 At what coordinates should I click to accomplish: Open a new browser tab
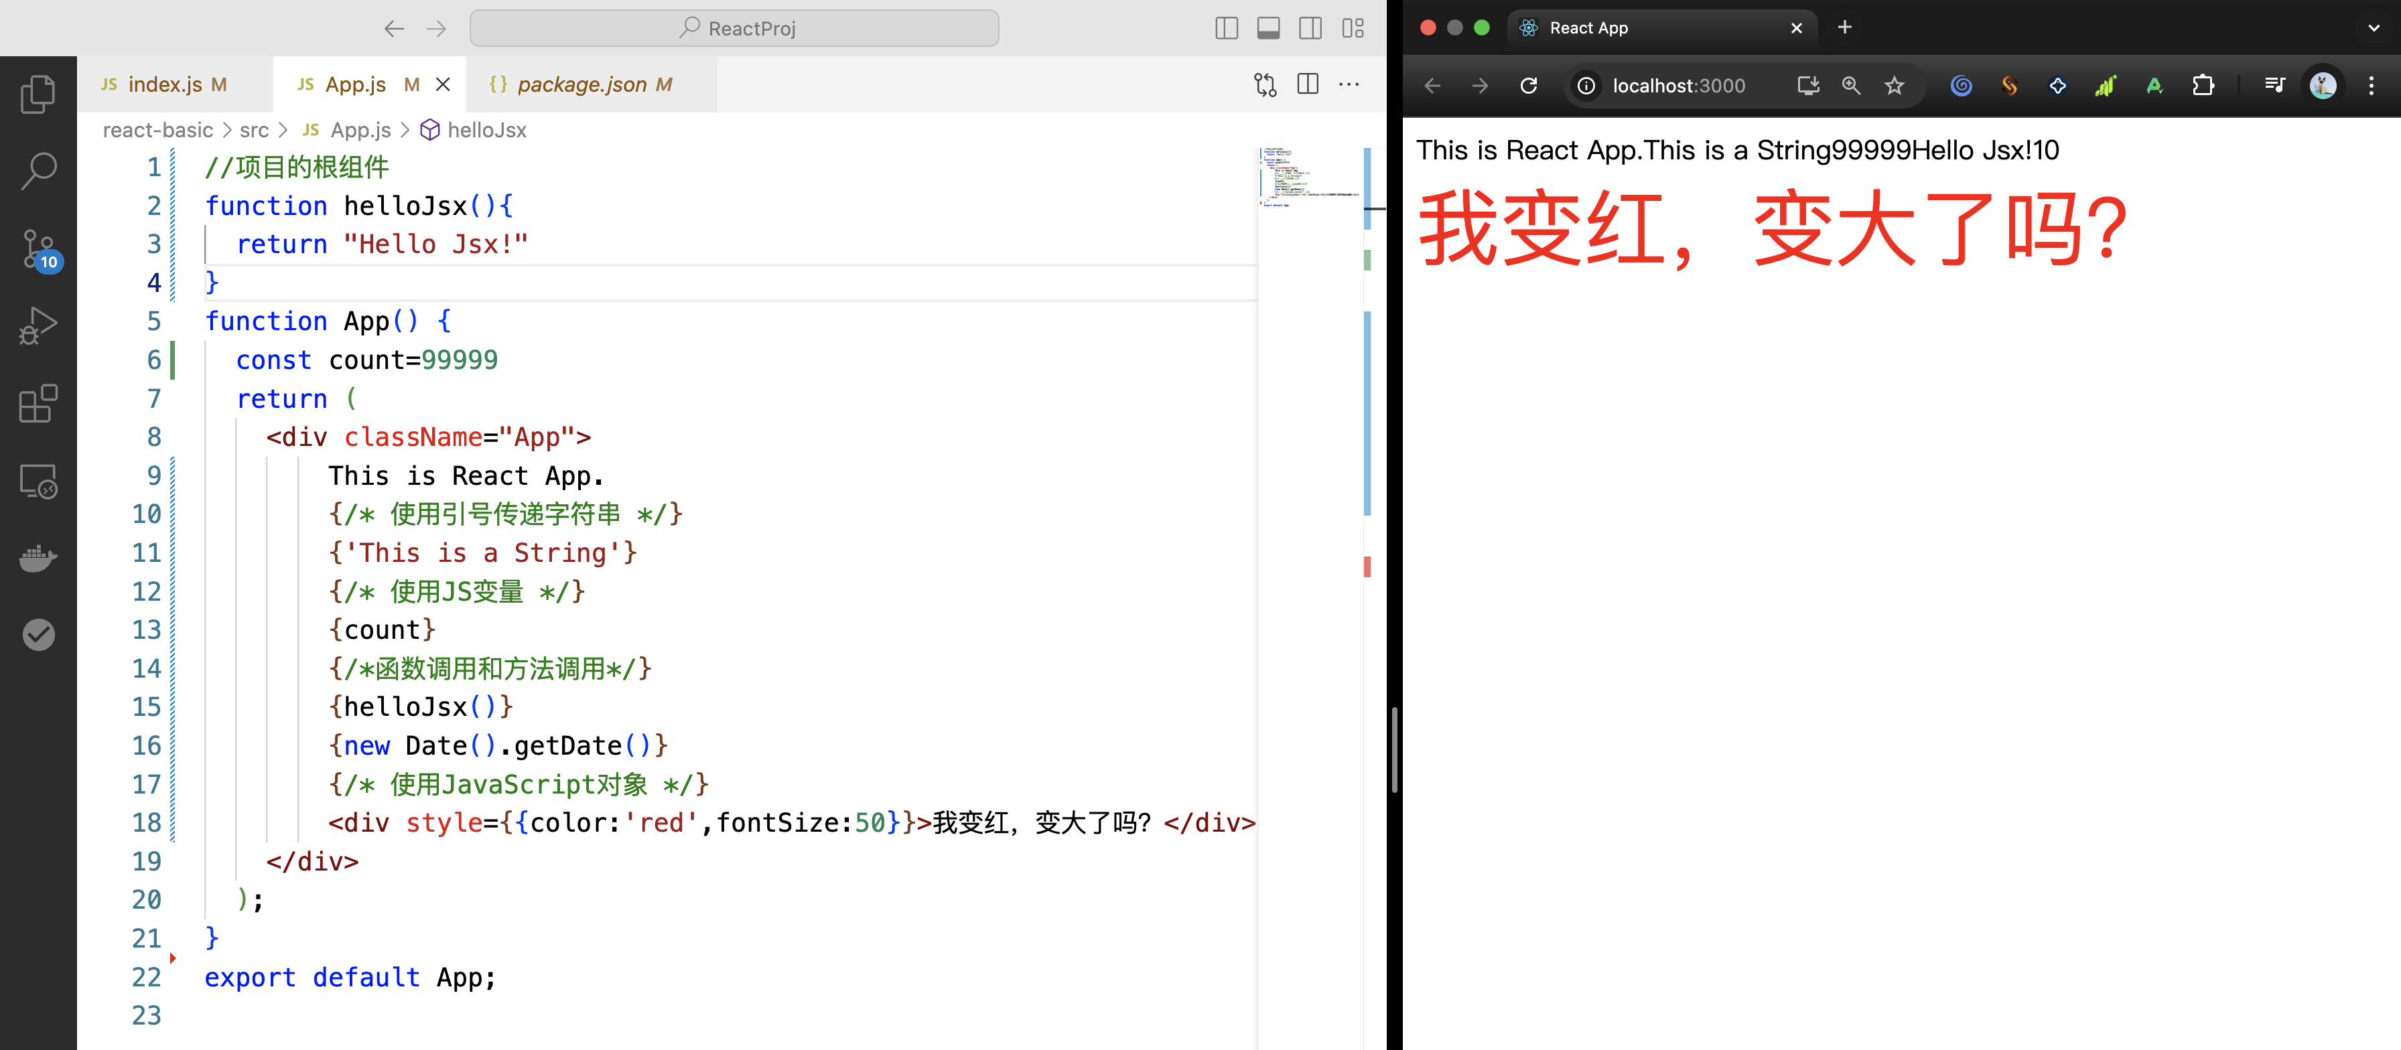1844,27
